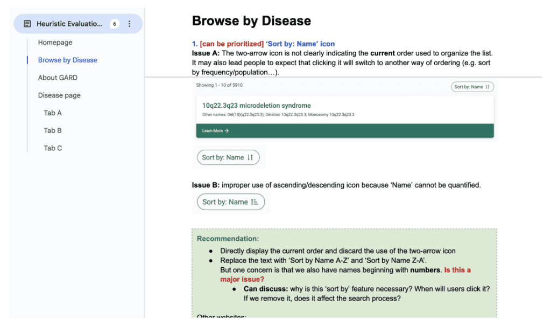The width and height of the screenshot is (551, 326).
Task: Open the three-dot menu on Heuristic Evaluation tab
Action: (129, 24)
